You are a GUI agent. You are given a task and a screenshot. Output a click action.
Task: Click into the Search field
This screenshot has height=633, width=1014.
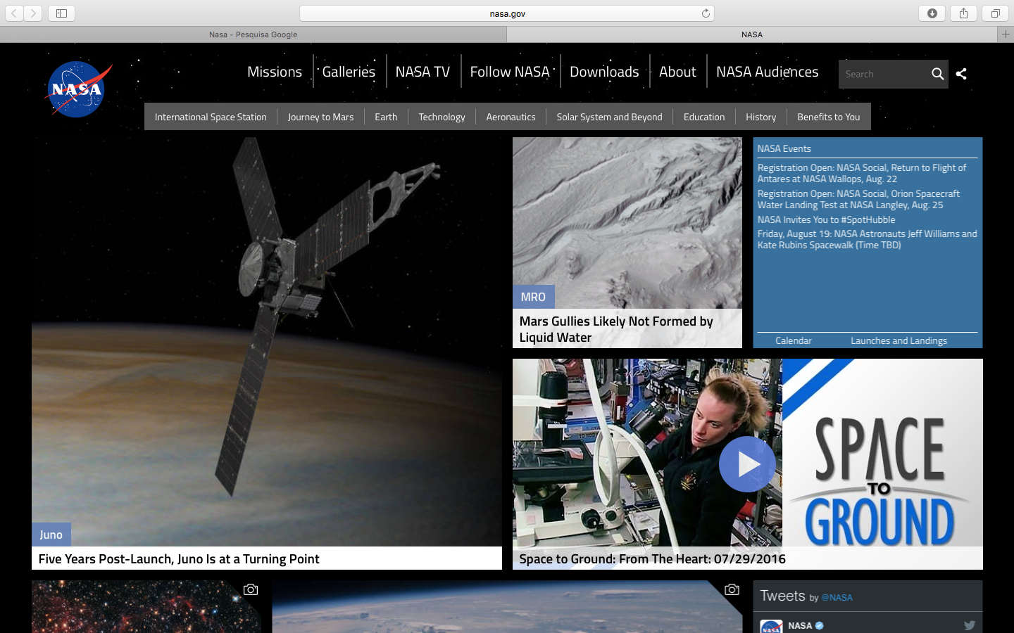click(x=883, y=74)
